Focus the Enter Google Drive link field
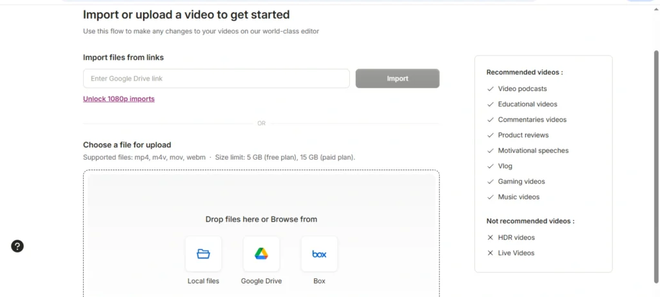The height and width of the screenshot is (297, 660). point(216,79)
